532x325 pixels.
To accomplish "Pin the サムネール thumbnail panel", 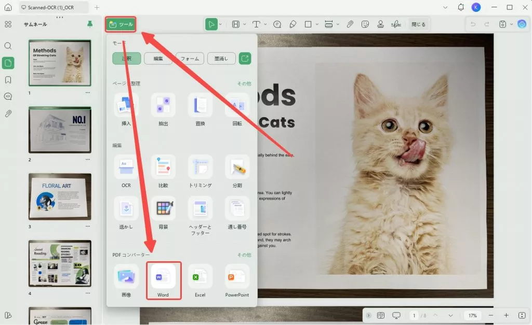I will click(89, 24).
